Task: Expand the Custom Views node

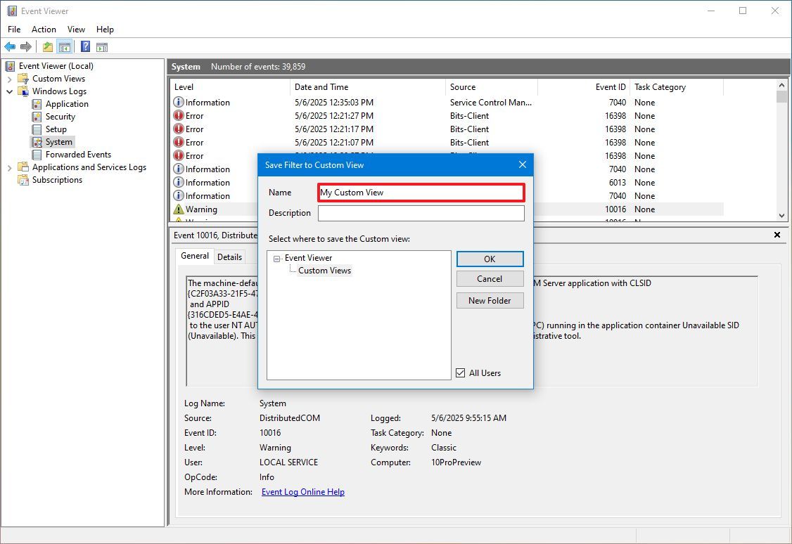Action: [10, 78]
